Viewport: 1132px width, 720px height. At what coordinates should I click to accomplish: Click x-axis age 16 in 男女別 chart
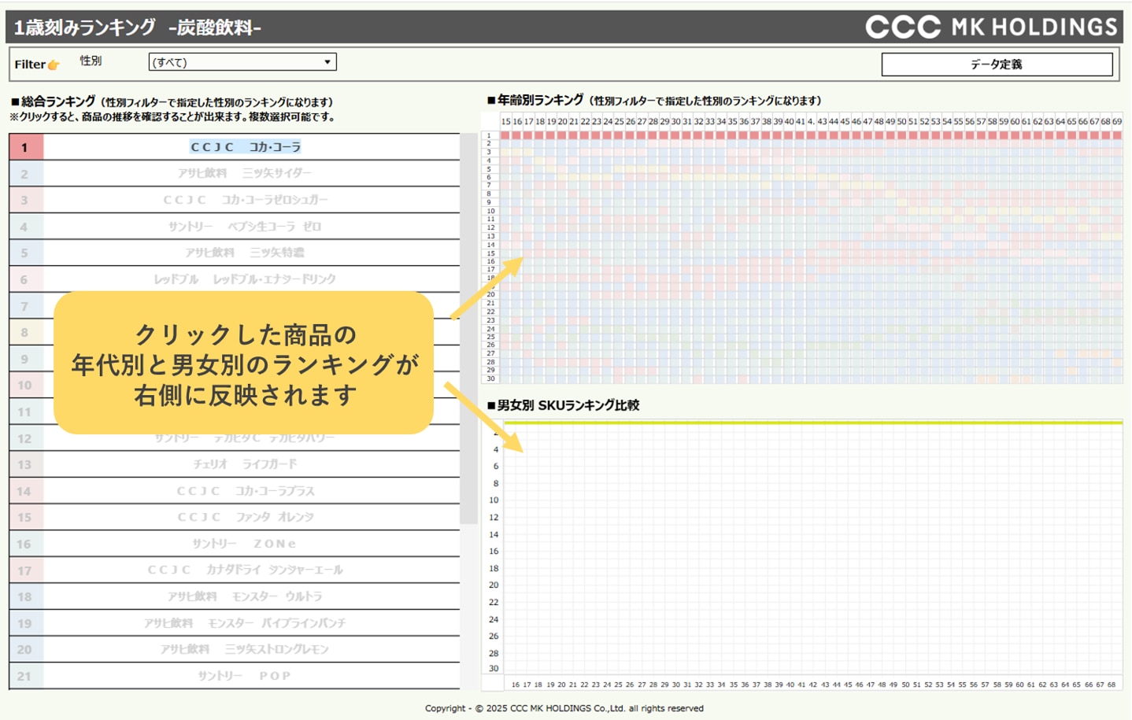pos(516,685)
